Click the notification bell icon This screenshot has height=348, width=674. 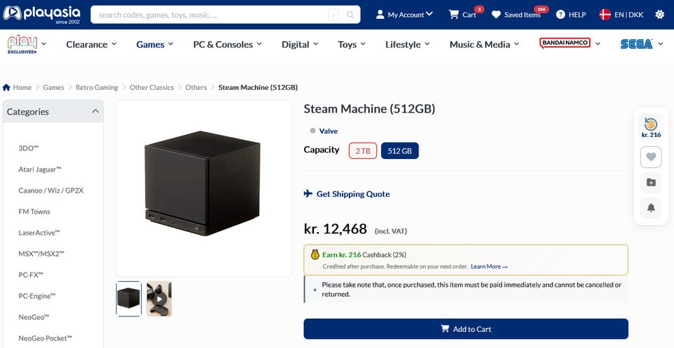click(x=651, y=208)
